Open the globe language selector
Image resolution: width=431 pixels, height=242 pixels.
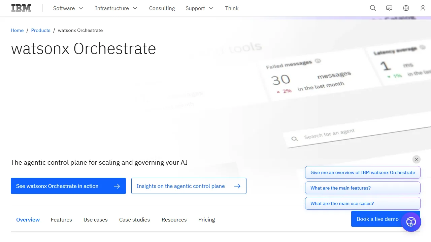(406, 8)
